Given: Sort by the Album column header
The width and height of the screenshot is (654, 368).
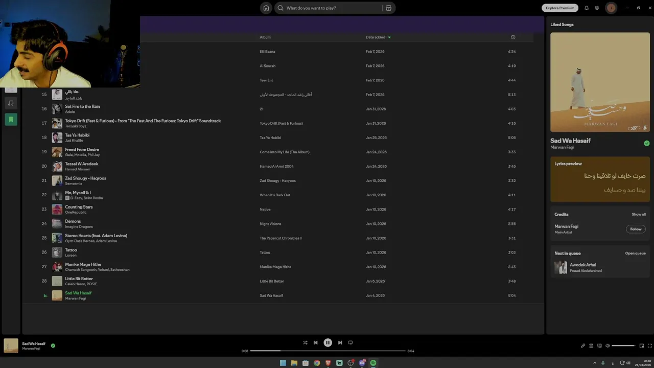Looking at the screenshot, I should 265,37.
